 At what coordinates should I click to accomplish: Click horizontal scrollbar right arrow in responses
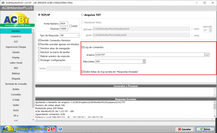coord(212,119)
